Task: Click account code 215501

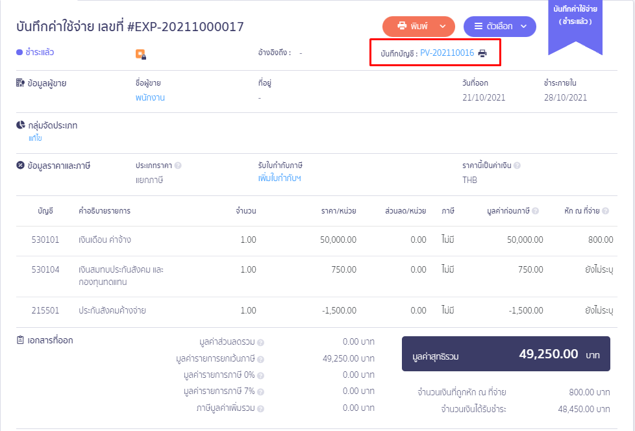Action: [45, 310]
